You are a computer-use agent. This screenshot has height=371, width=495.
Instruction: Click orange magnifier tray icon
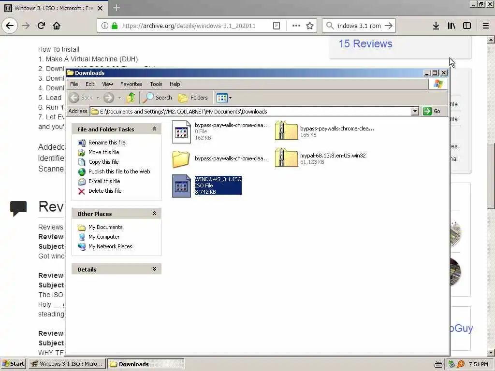coord(461,364)
